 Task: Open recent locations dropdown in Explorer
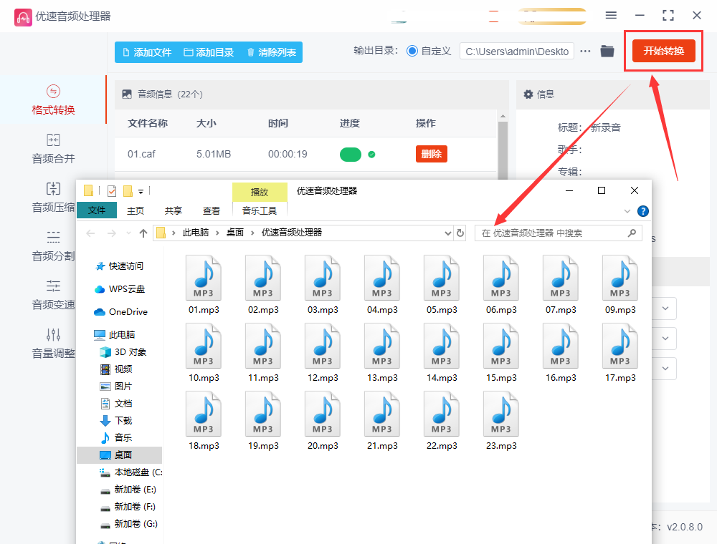point(128,233)
